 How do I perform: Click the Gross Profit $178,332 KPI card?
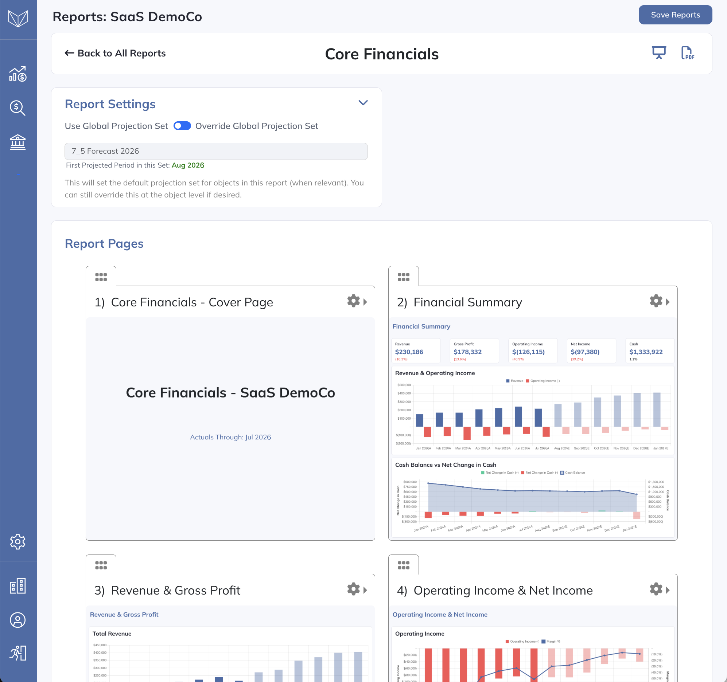point(474,351)
